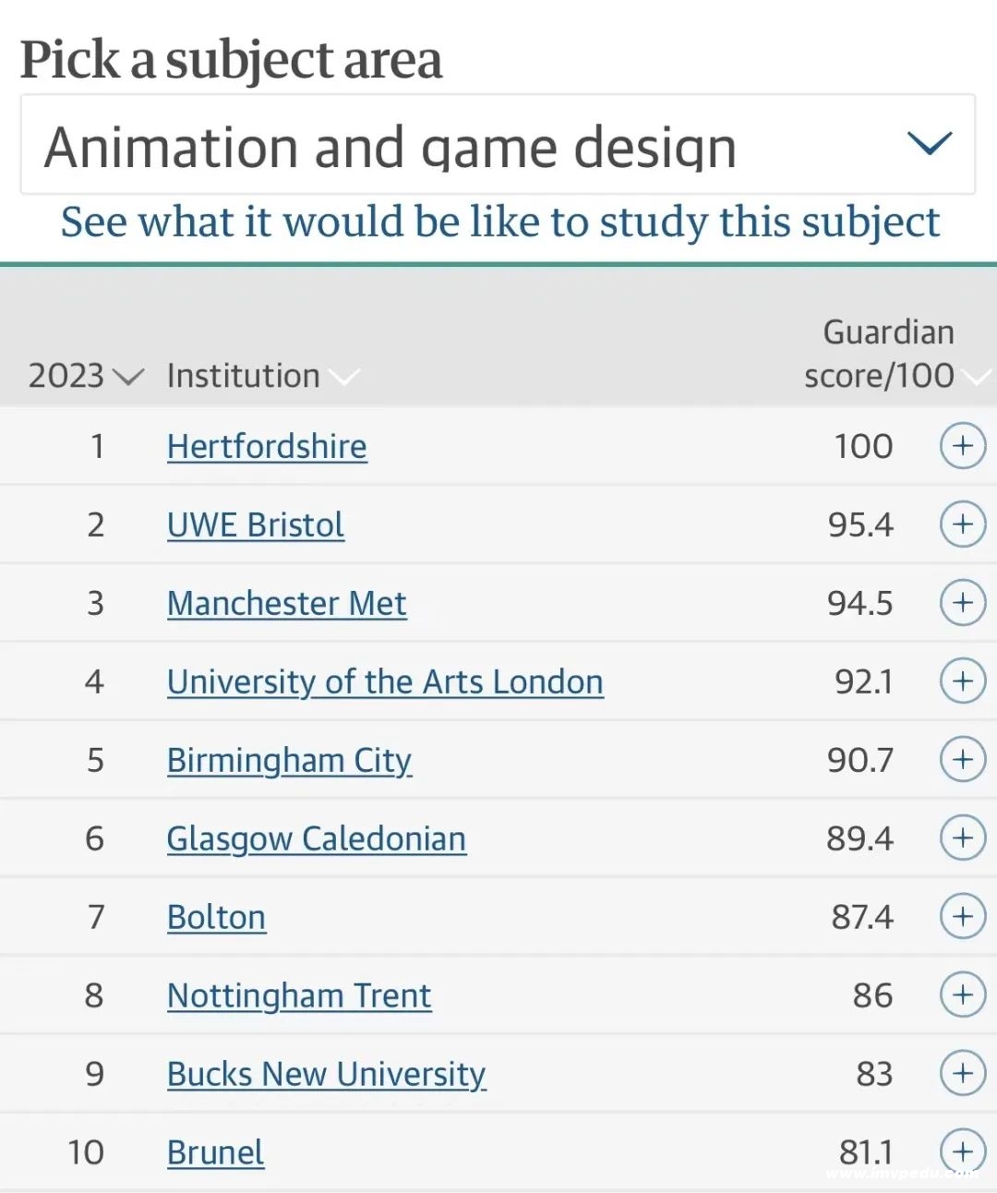Viewport: 997px width, 1193px height.
Task: Select the score 92.1 cell
Action: click(x=864, y=682)
